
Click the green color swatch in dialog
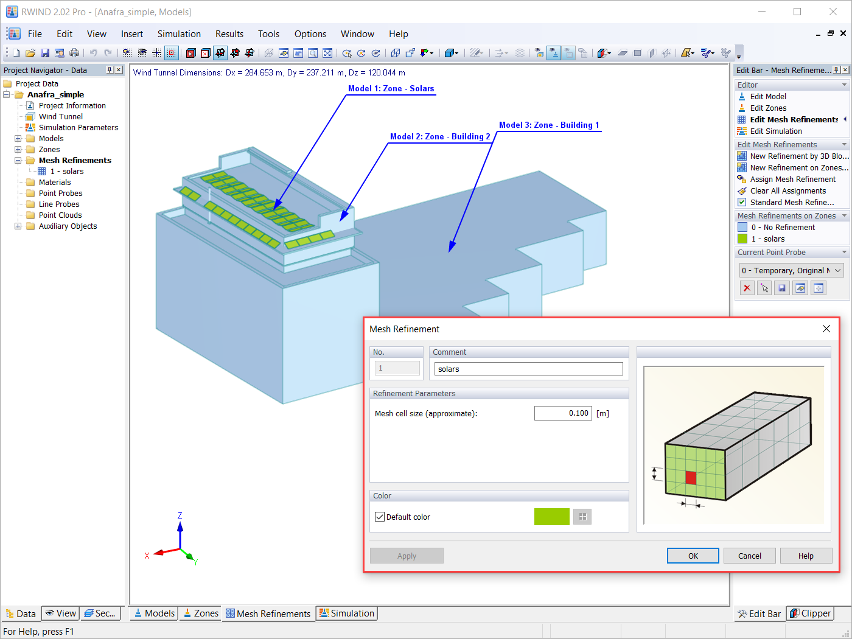552,517
